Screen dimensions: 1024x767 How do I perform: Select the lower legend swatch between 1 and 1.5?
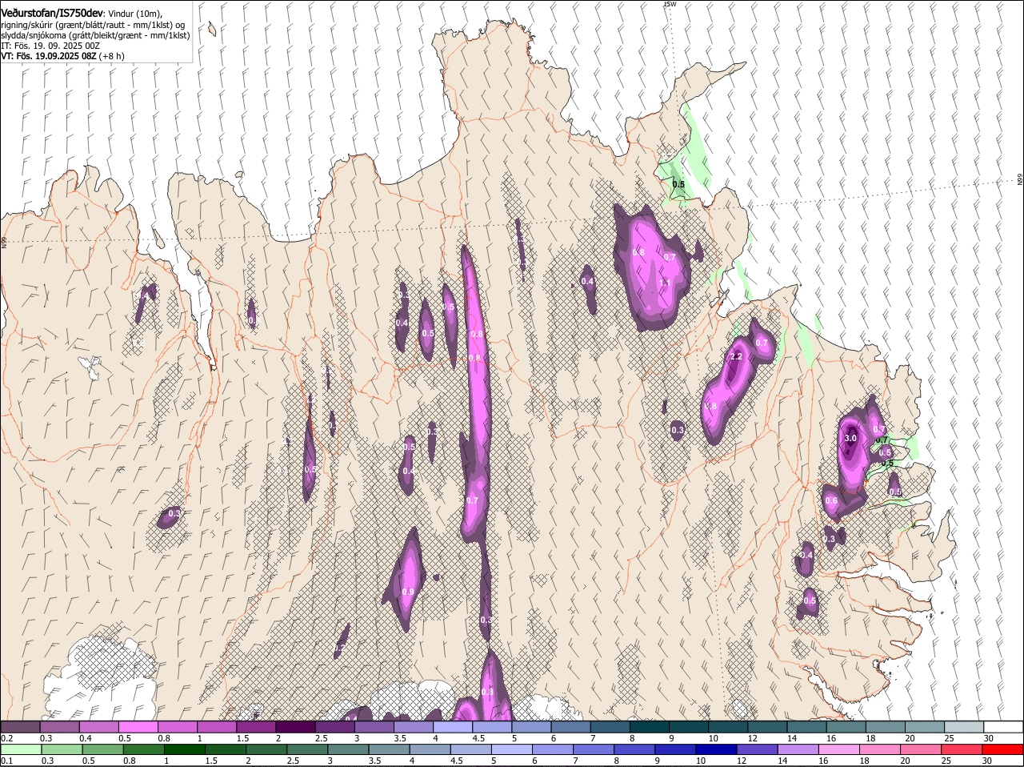tap(184, 749)
